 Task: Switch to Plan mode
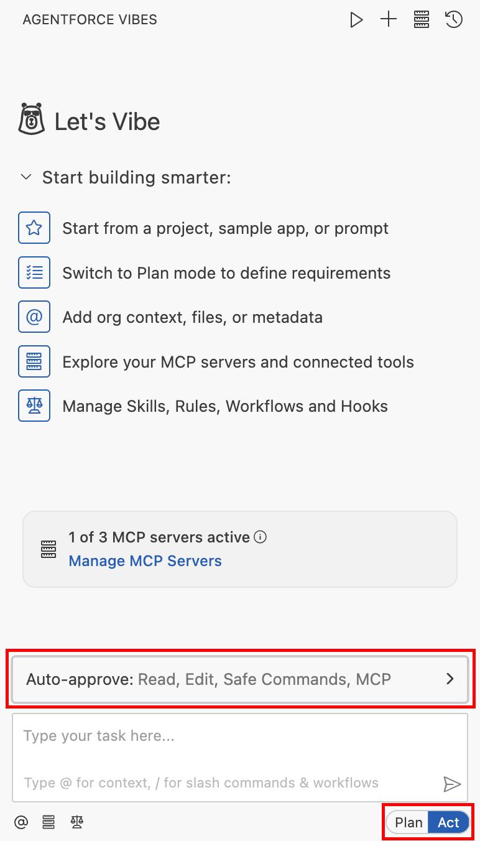pos(408,822)
